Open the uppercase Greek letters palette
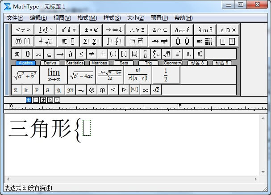Image resolution: width=271 pixels, height=195 pixels. coord(228,30)
